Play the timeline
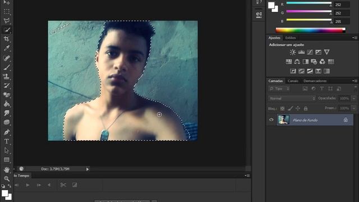 click(27, 185)
